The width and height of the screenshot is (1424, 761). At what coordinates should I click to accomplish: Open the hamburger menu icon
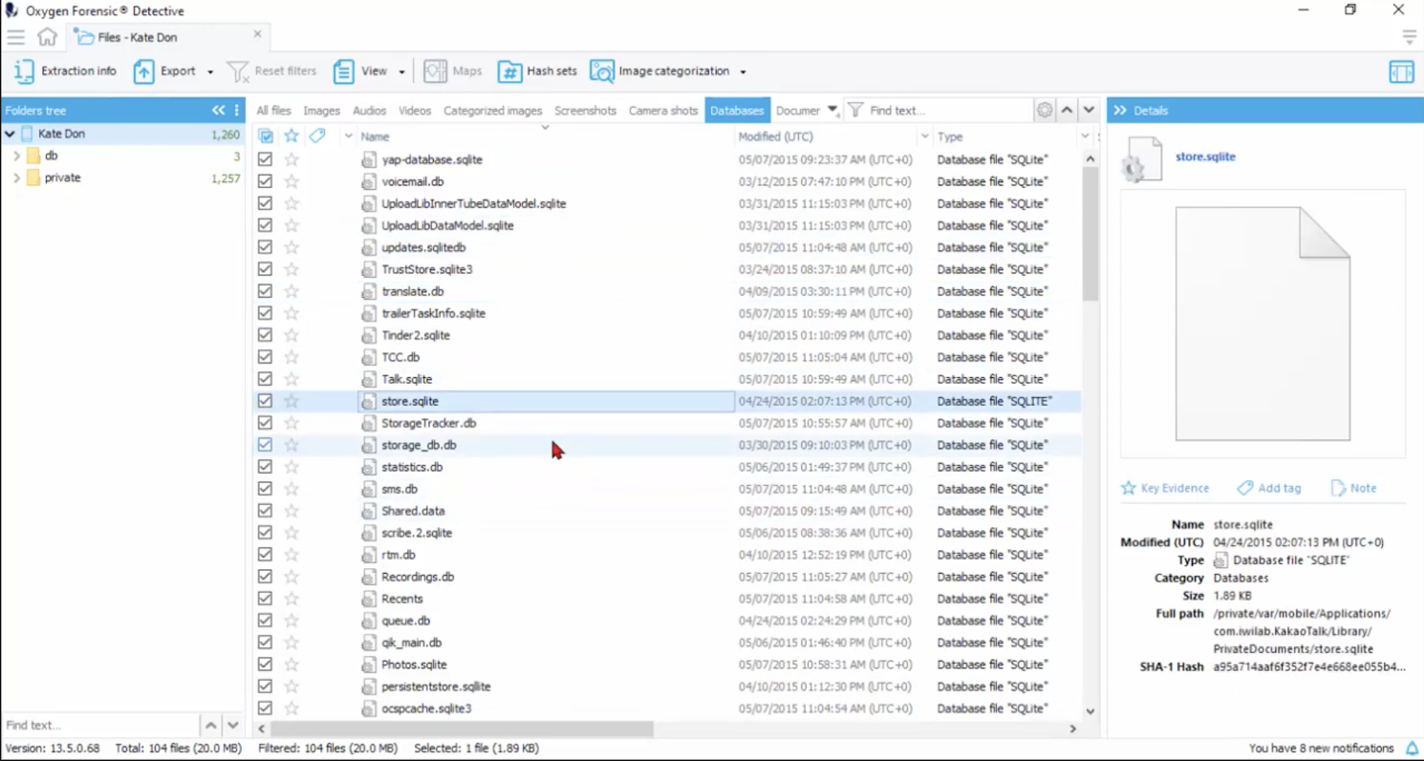[16, 37]
